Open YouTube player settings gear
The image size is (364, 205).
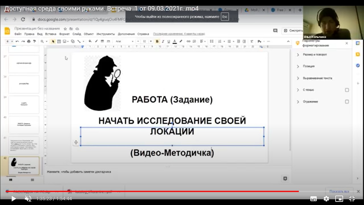coord(326,198)
